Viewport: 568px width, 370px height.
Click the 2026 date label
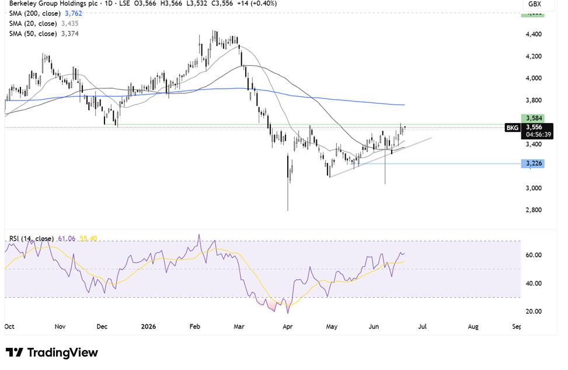[x=148, y=327]
